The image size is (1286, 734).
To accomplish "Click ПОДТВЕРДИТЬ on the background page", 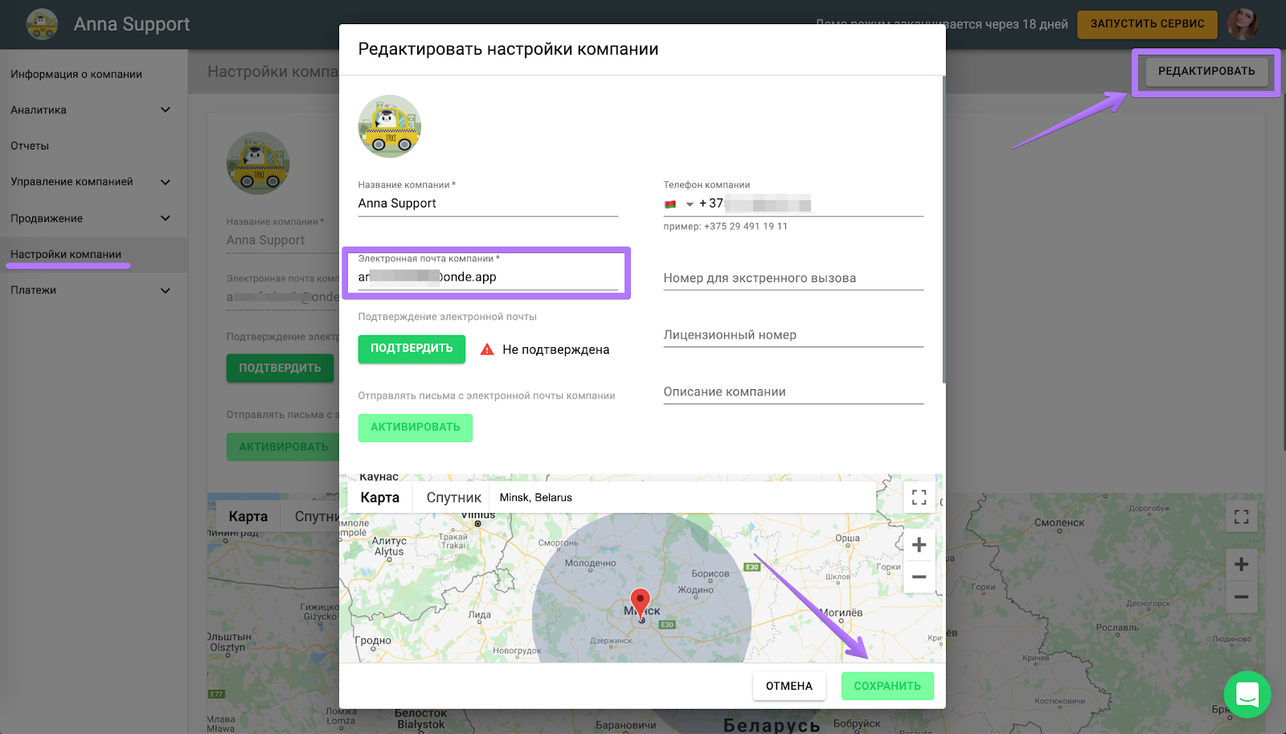I will coord(280,368).
